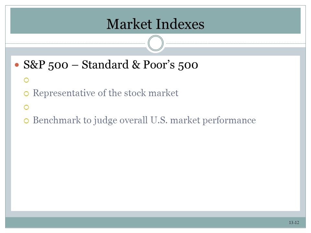The height and width of the screenshot is (233, 311).
Task: Click the slide number 13-12
Action: 294,223
